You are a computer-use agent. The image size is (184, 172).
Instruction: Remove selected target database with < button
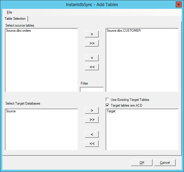[x=92, y=134]
